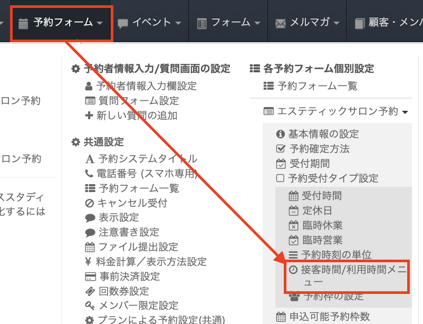The height and width of the screenshot is (324, 423).
Task: Click the square icon beside 予約受付タイプ設定
Action: (281, 178)
